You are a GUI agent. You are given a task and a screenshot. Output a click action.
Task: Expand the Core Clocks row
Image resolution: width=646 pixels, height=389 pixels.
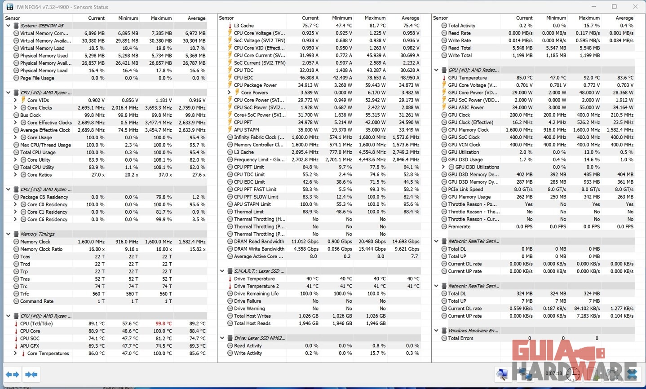point(15,108)
